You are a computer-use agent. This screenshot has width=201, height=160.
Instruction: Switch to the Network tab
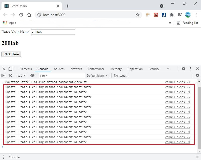click(76, 69)
